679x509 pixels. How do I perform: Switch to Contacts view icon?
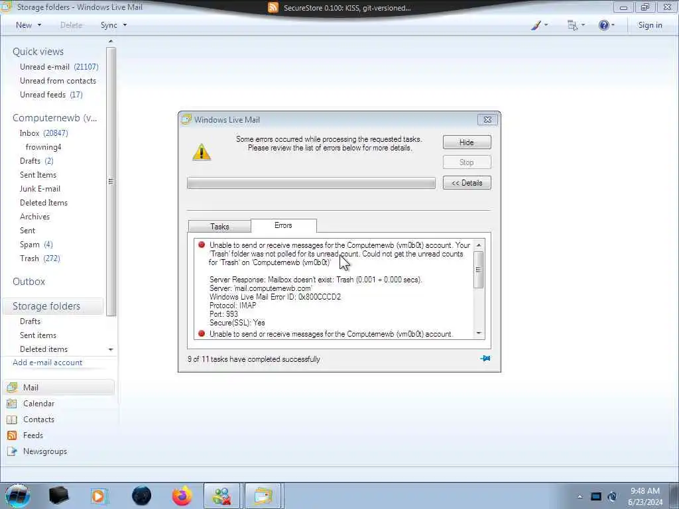12,420
